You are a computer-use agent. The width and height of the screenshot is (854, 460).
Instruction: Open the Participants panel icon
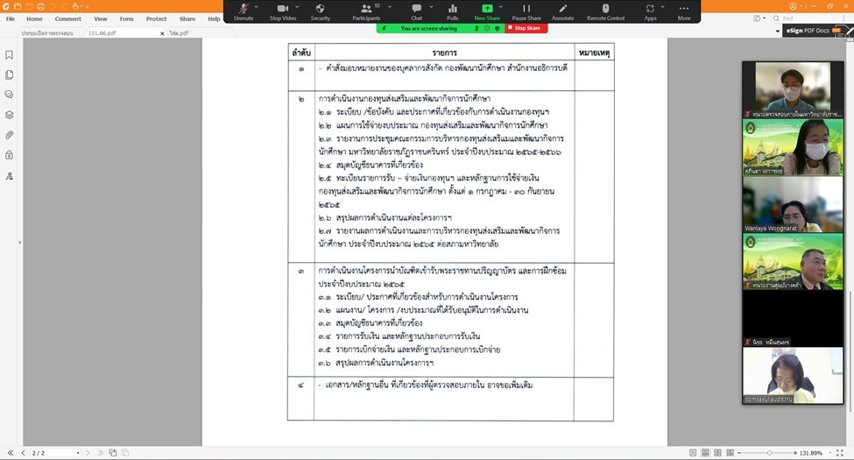(366, 8)
